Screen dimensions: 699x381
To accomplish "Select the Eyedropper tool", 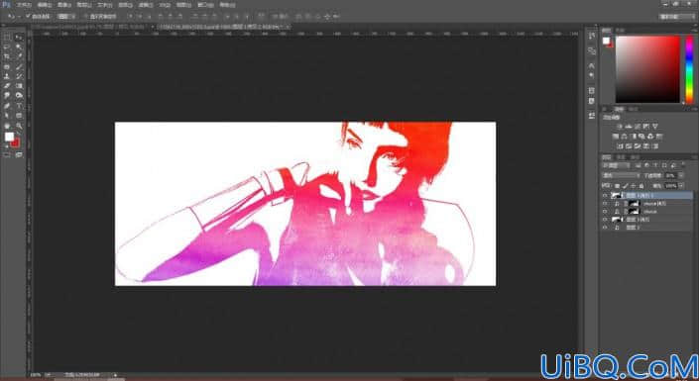I will pyautogui.click(x=19, y=56).
